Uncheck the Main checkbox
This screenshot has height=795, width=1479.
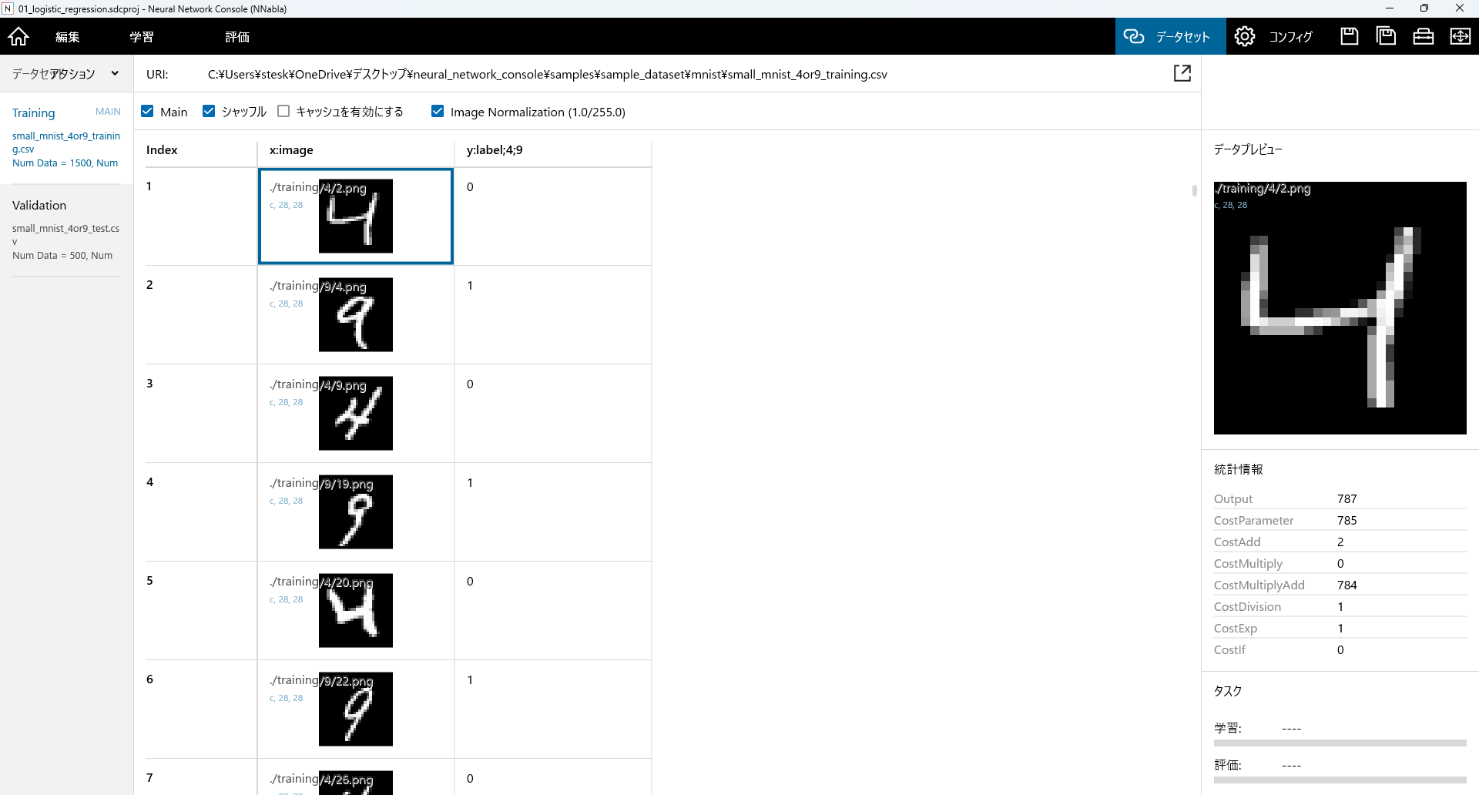point(148,112)
